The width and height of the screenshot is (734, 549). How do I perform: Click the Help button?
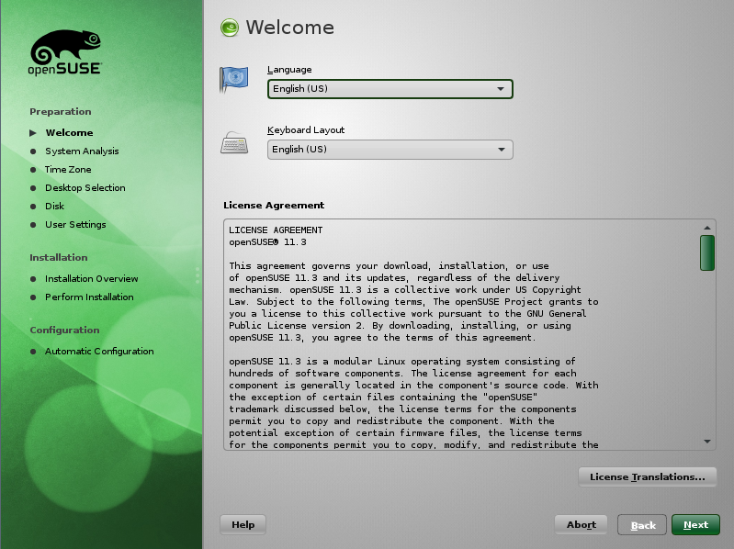[243, 525]
